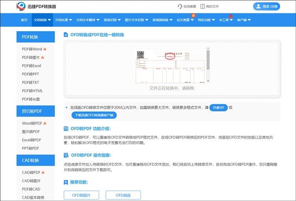Open PDF转CAD in sidebar

point(31,189)
